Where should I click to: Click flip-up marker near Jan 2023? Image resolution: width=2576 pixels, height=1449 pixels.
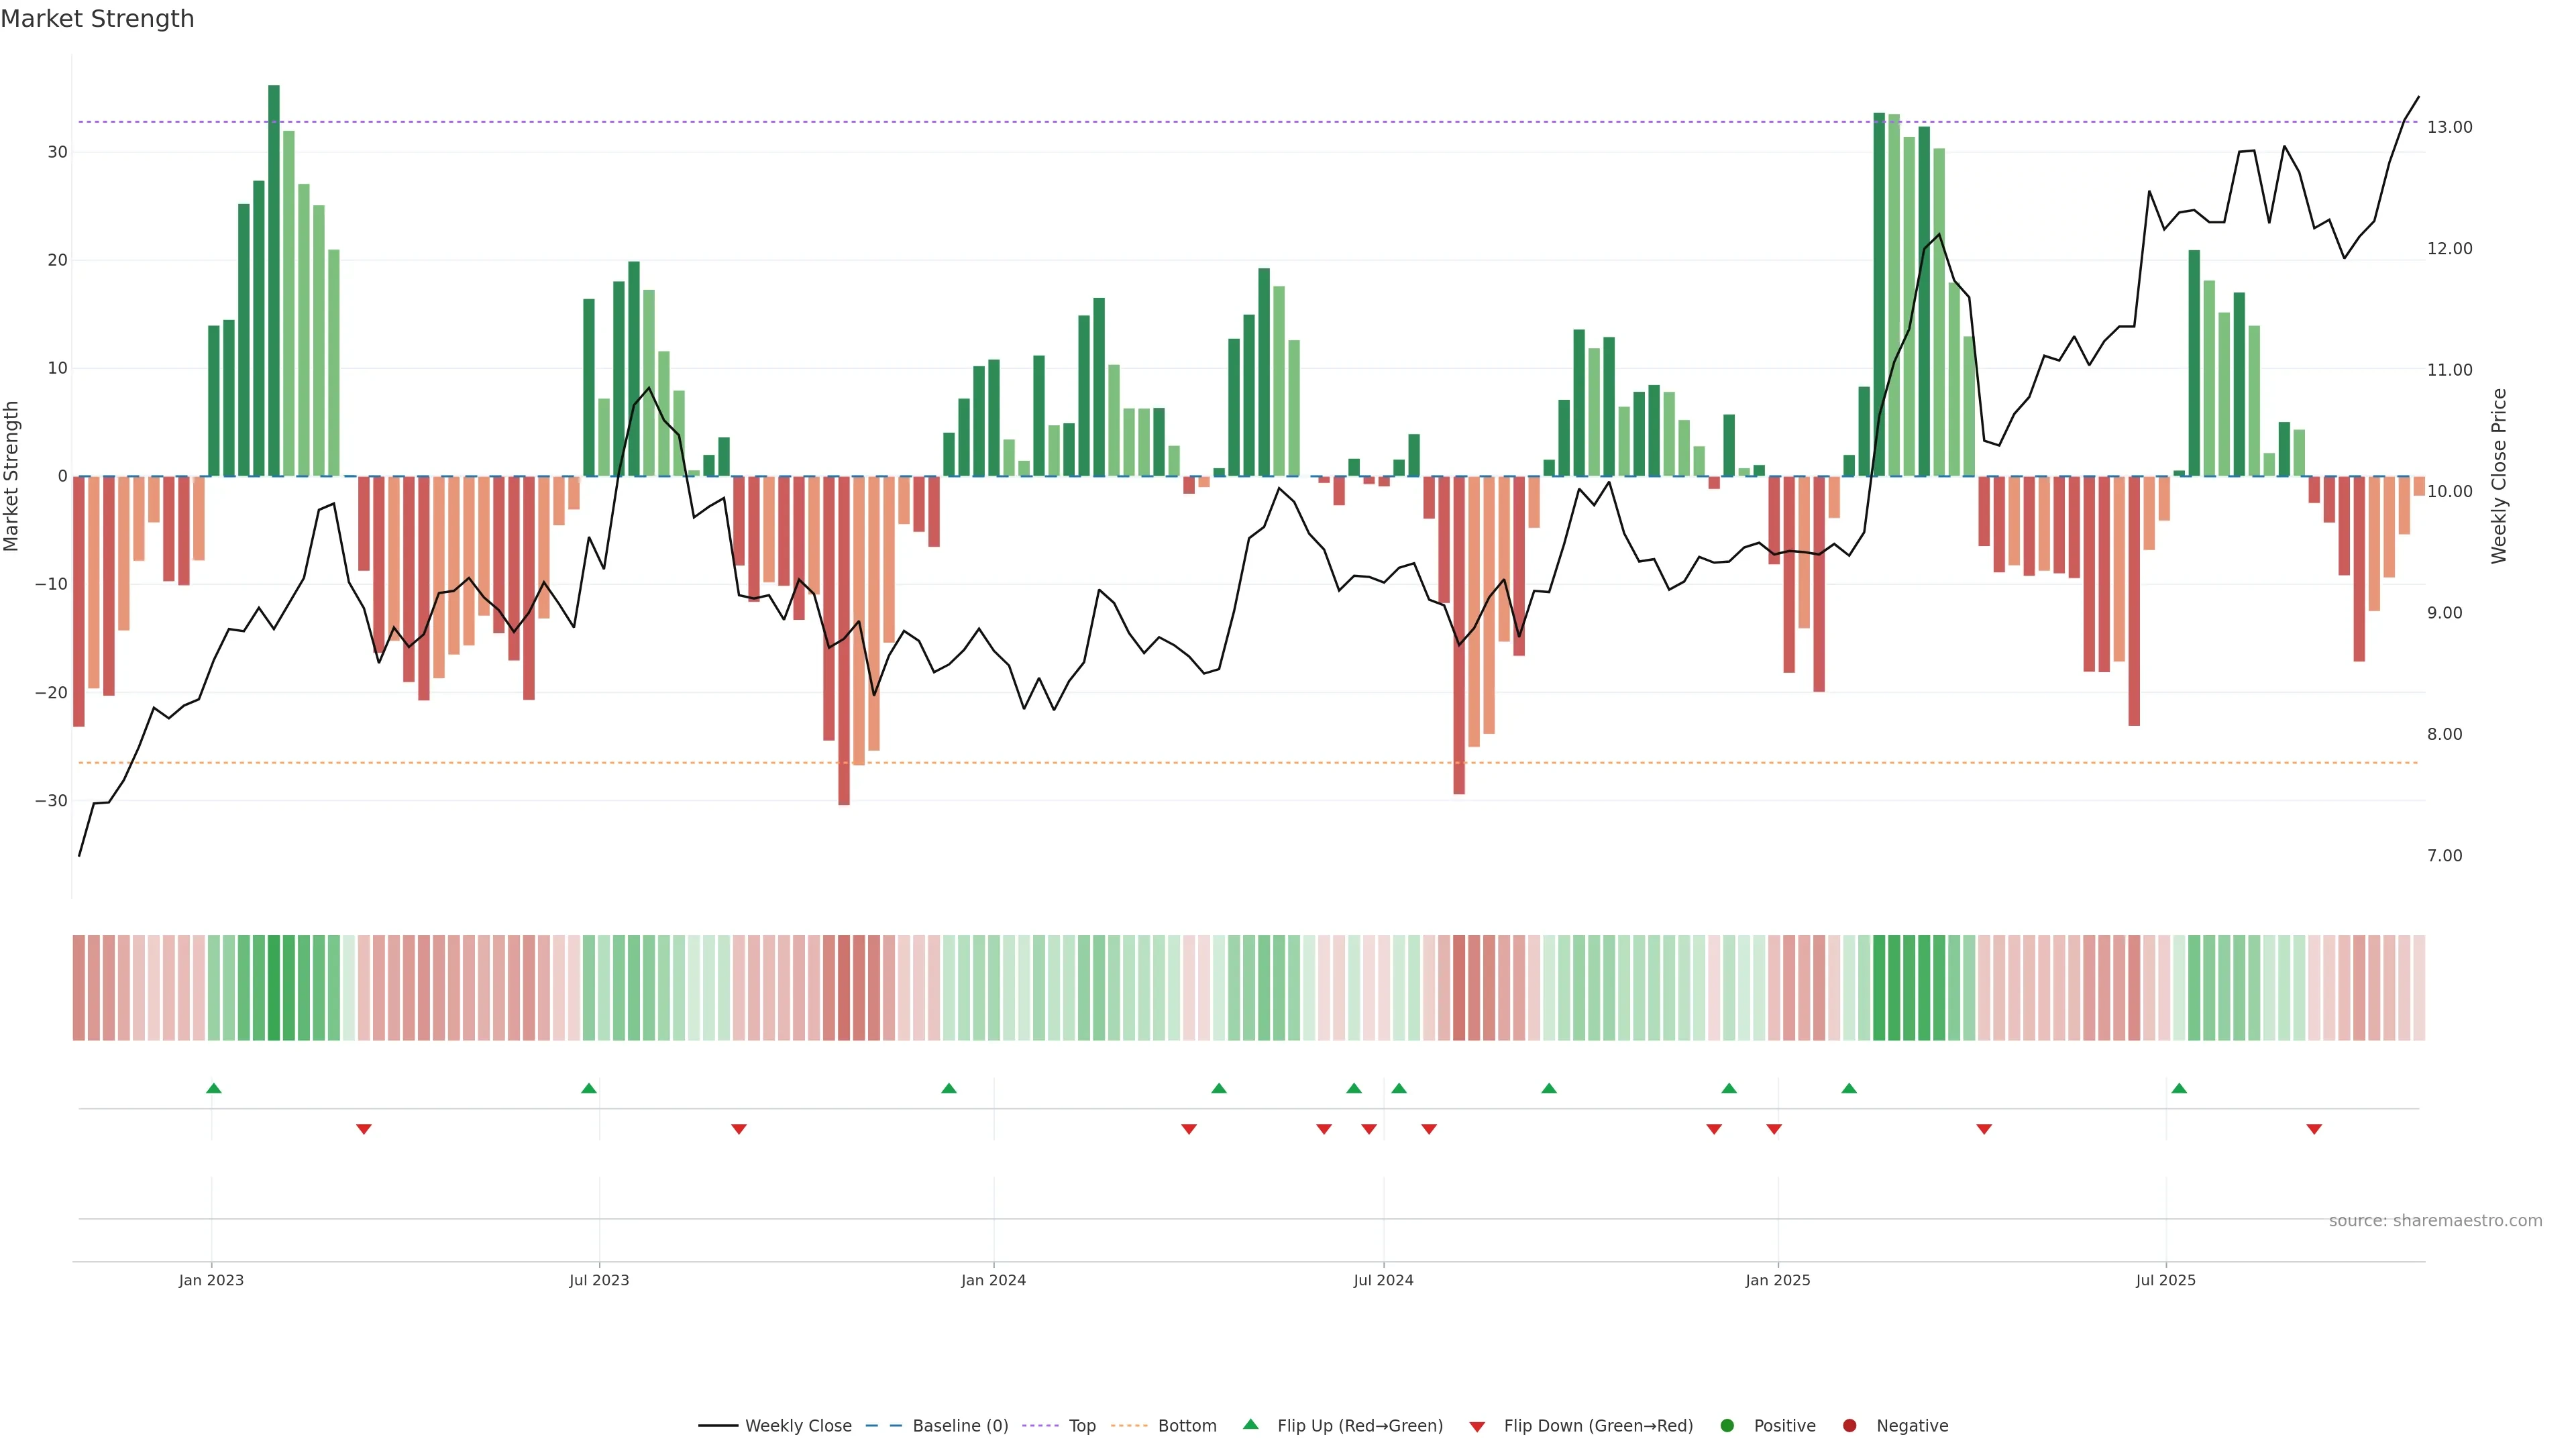pyautogui.click(x=213, y=1088)
